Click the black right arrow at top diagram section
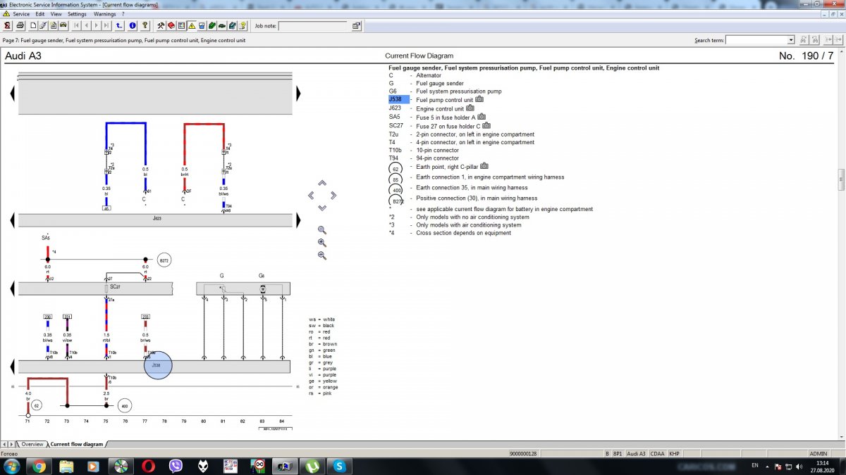Viewport: 846px width, 475px height. click(x=298, y=93)
